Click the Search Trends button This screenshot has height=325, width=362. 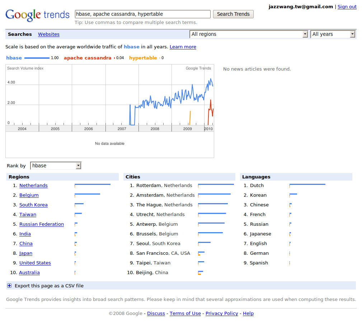(x=233, y=14)
